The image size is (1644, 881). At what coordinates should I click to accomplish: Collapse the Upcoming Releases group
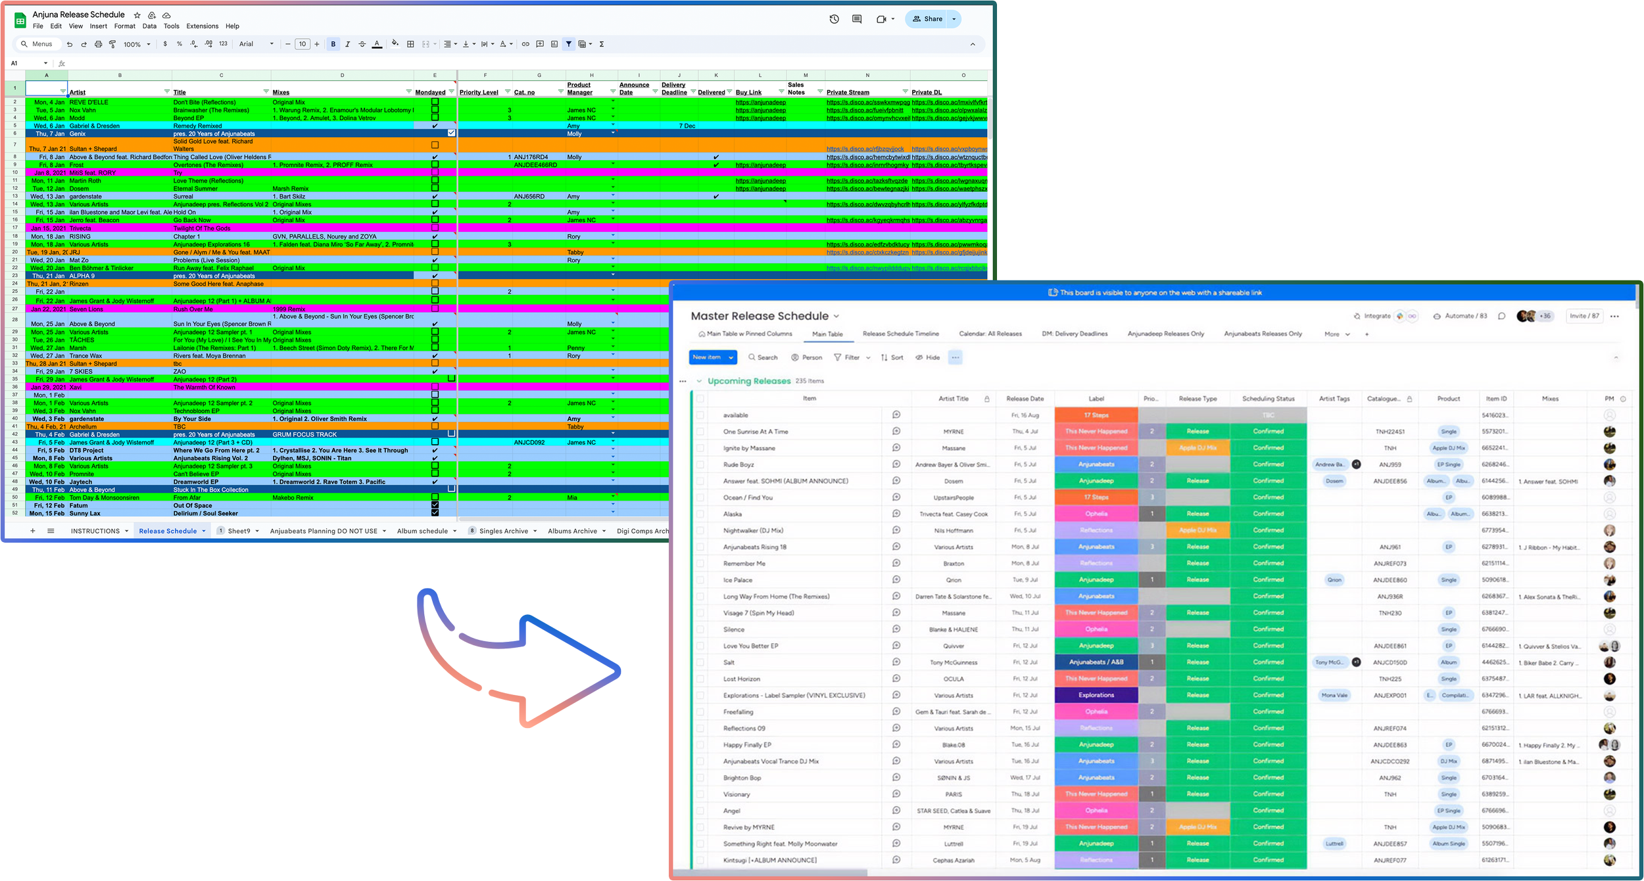pyautogui.click(x=699, y=381)
